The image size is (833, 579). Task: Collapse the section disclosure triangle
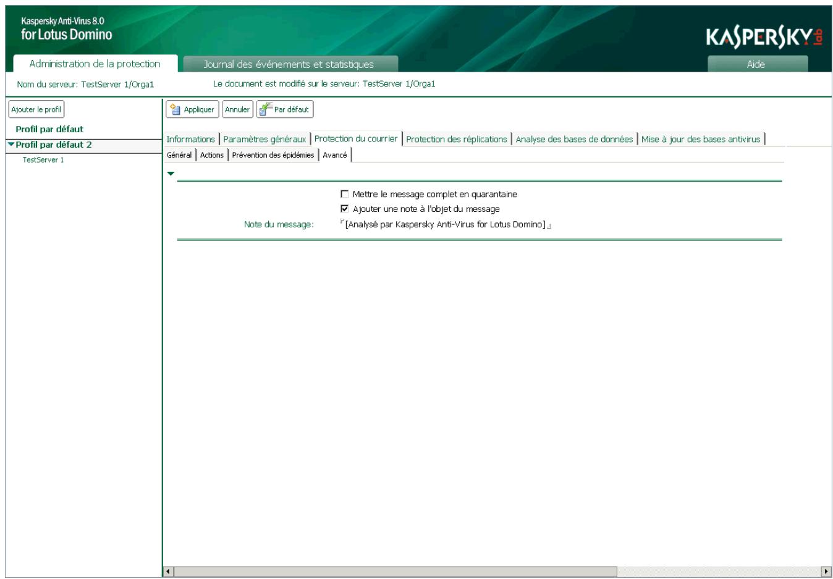[171, 174]
